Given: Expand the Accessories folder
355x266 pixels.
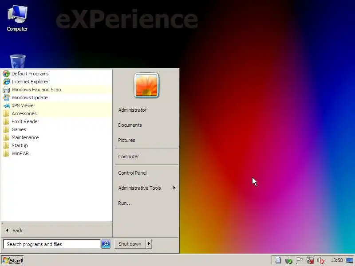Looking at the screenshot, I should click(57, 113).
